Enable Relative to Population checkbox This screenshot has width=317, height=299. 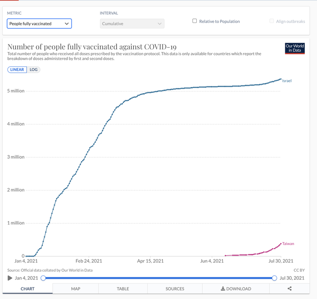click(195, 21)
